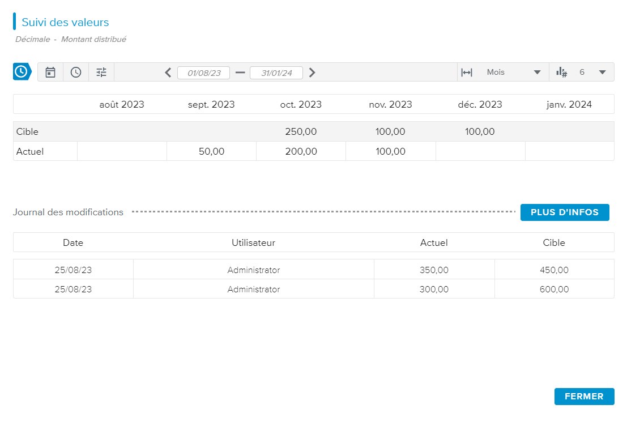The width and height of the screenshot is (627, 426).
Task: Click the grey clock icon in toolbar
Action: coord(76,73)
